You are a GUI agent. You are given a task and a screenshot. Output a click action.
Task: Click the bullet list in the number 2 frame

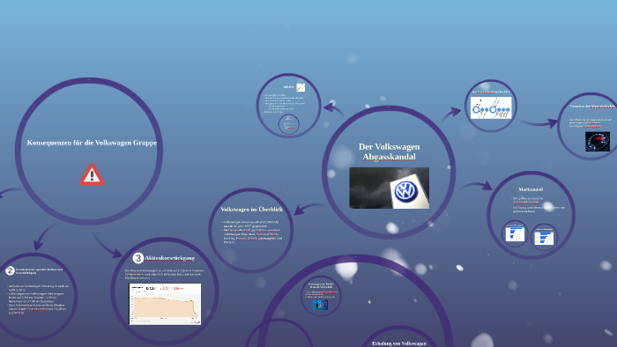pyautogui.click(x=37, y=299)
